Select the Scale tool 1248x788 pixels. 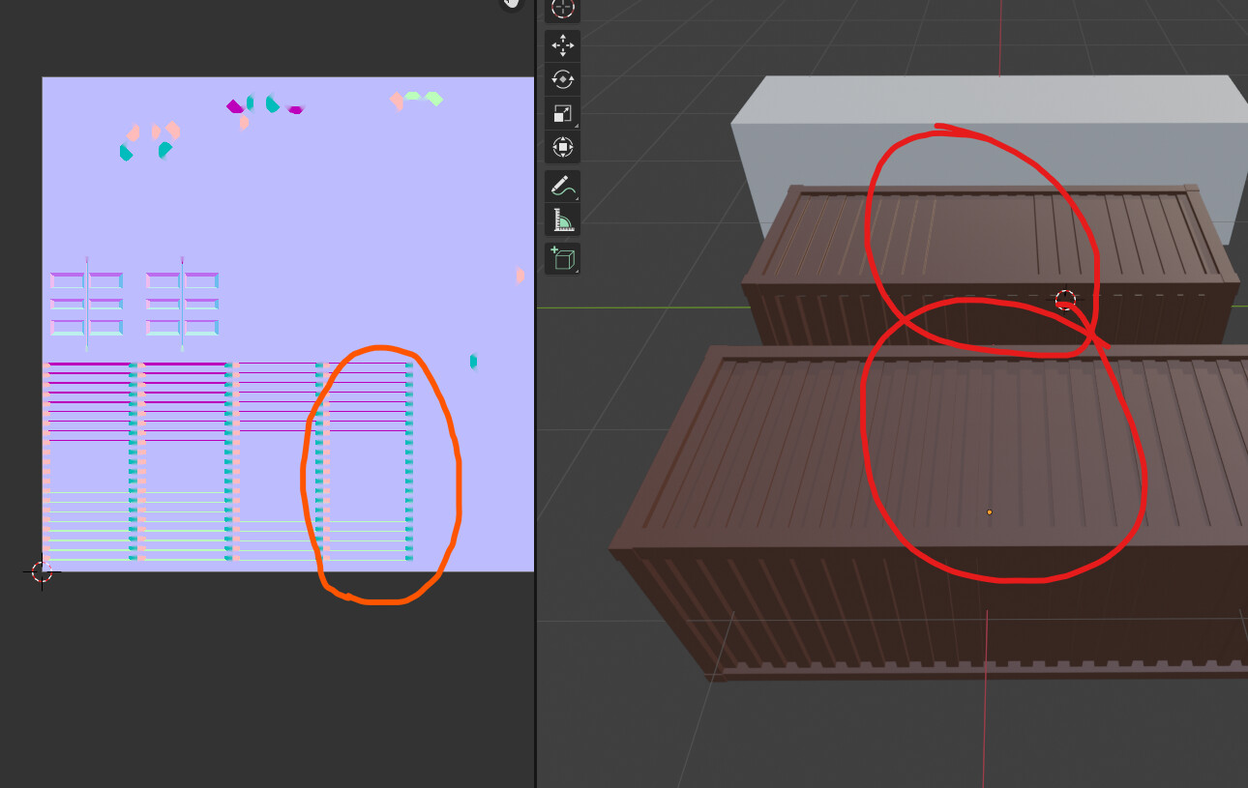pos(562,113)
